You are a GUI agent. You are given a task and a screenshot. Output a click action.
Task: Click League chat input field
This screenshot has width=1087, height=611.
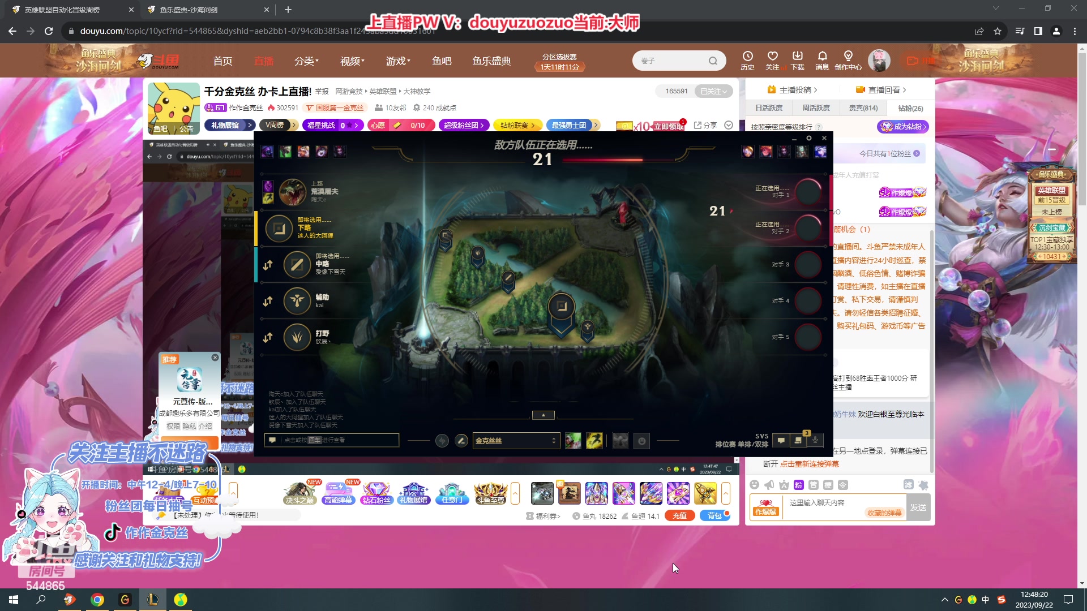332,440
